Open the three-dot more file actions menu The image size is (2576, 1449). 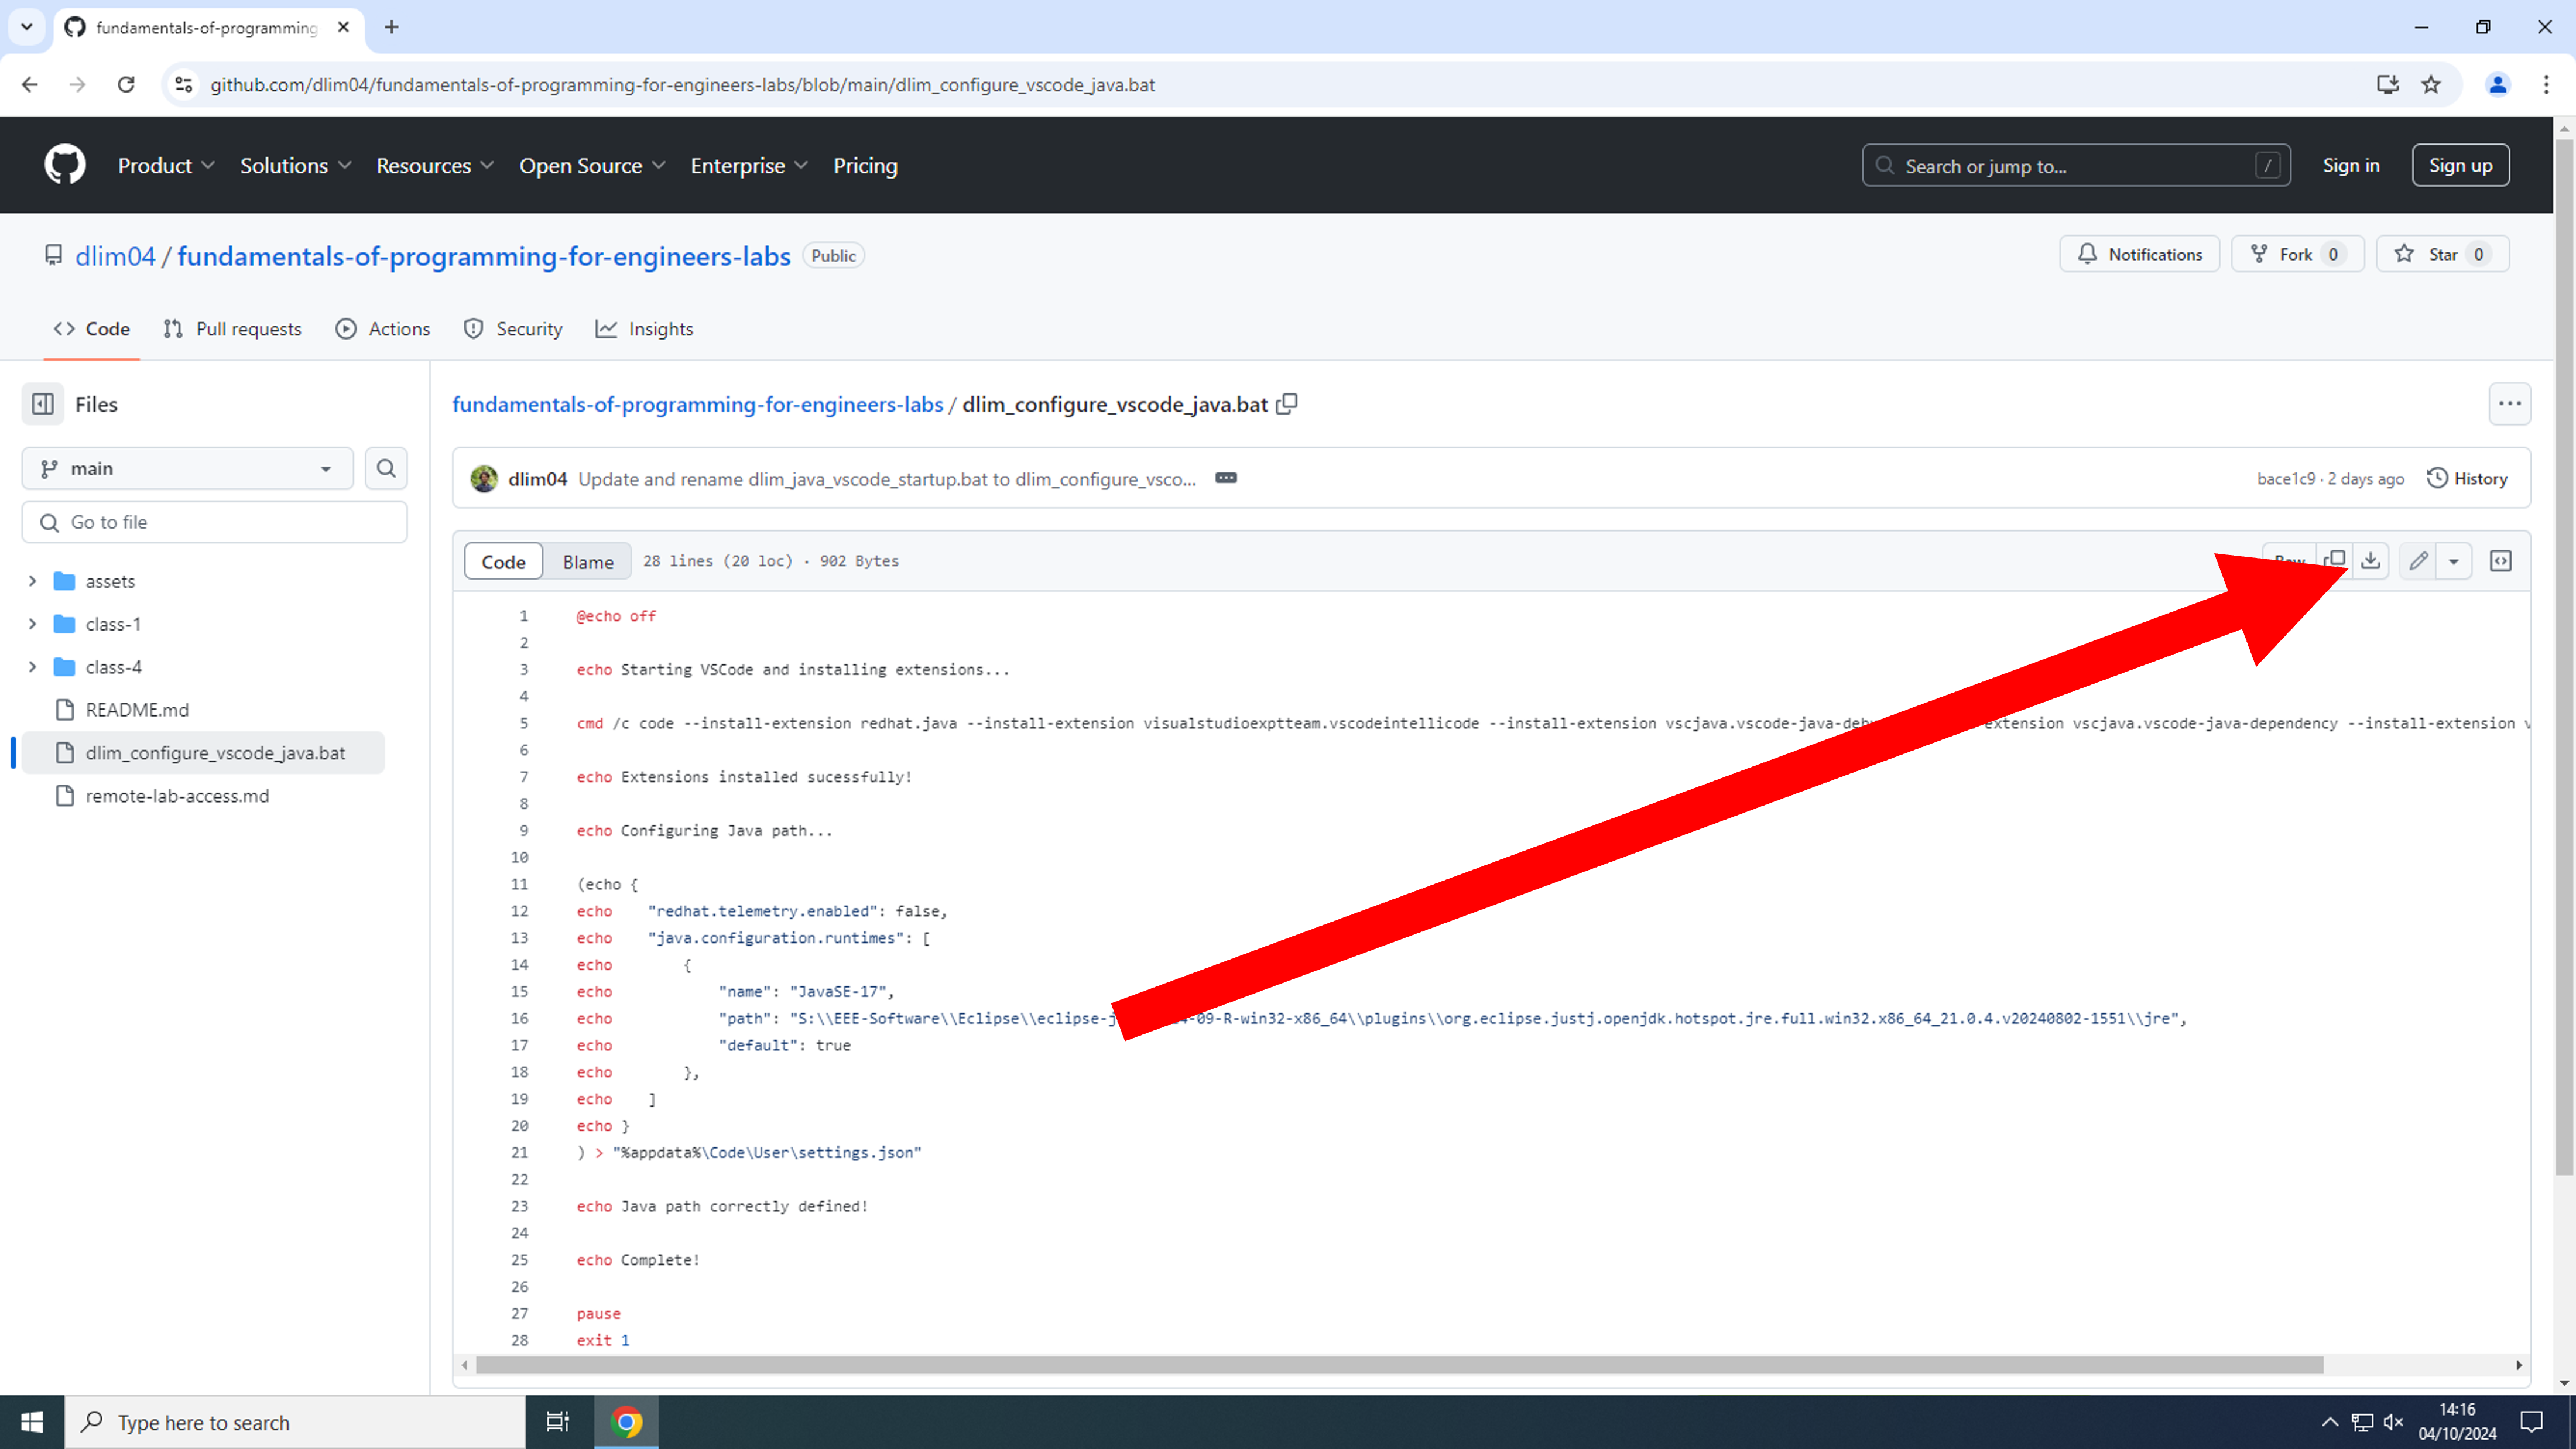(x=2510, y=404)
